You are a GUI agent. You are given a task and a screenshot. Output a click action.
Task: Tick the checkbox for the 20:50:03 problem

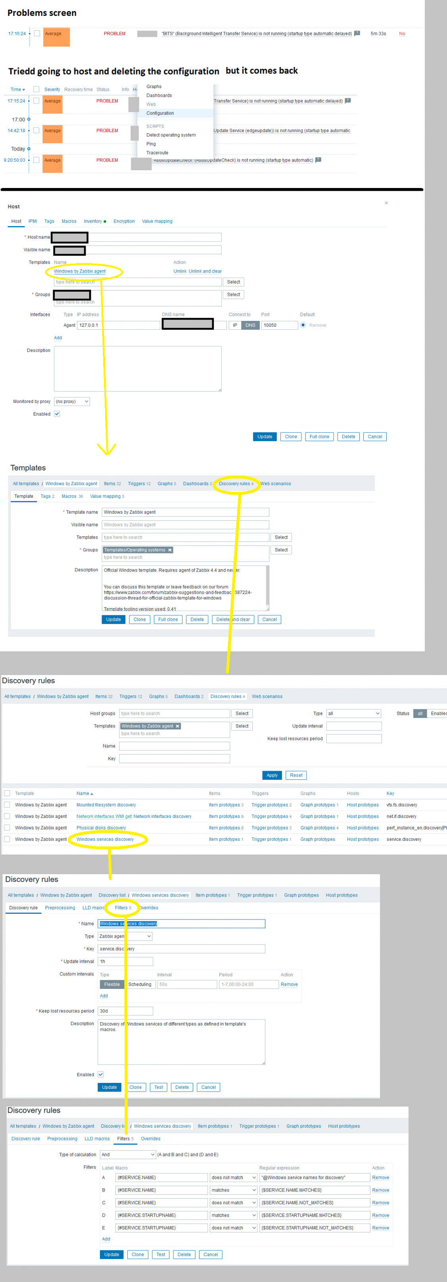[x=36, y=160]
